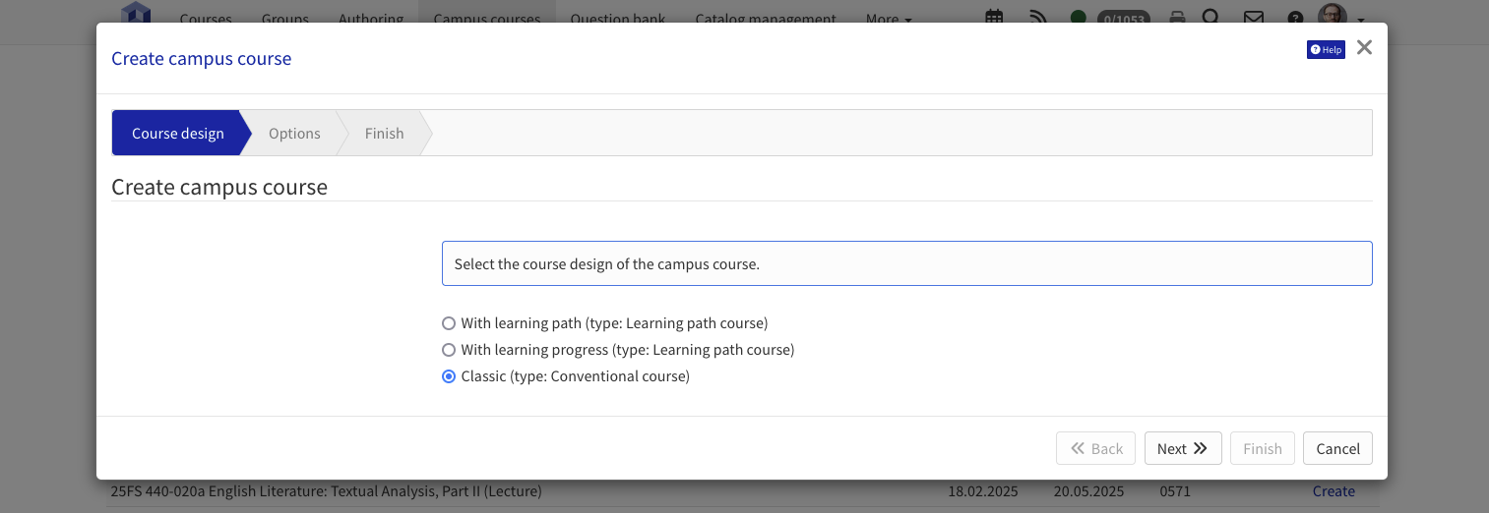The width and height of the screenshot is (1489, 513).
Task: Click the RSS subscriptions icon
Action: click(1037, 17)
